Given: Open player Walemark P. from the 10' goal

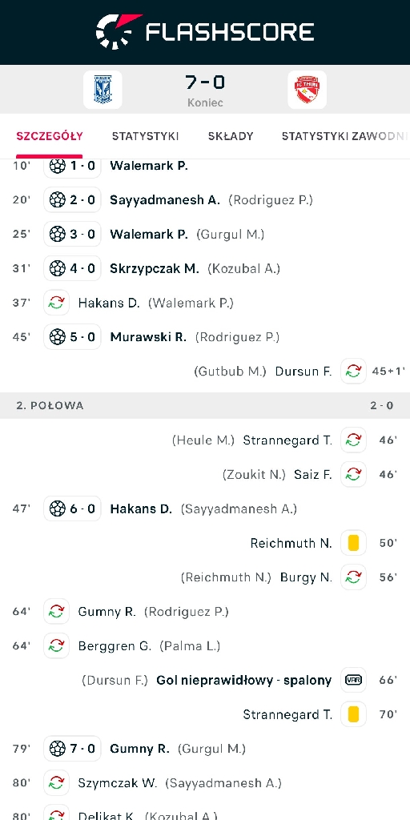Looking at the screenshot, I should tap(148, 166).
